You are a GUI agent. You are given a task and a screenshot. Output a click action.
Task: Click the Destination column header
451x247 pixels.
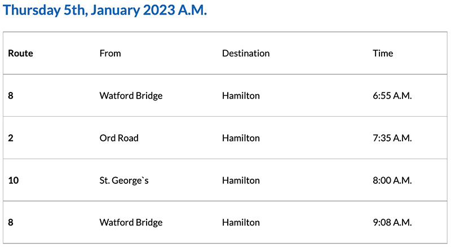coord(246,54)
